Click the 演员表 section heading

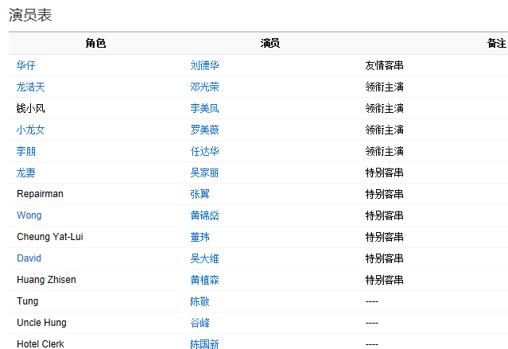[x=30, y=15]
